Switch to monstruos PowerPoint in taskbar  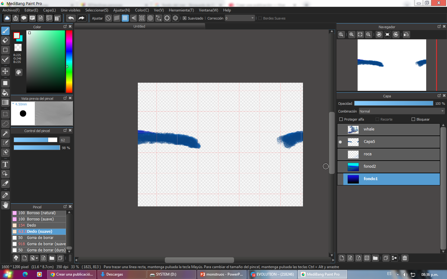coord(222,274)
